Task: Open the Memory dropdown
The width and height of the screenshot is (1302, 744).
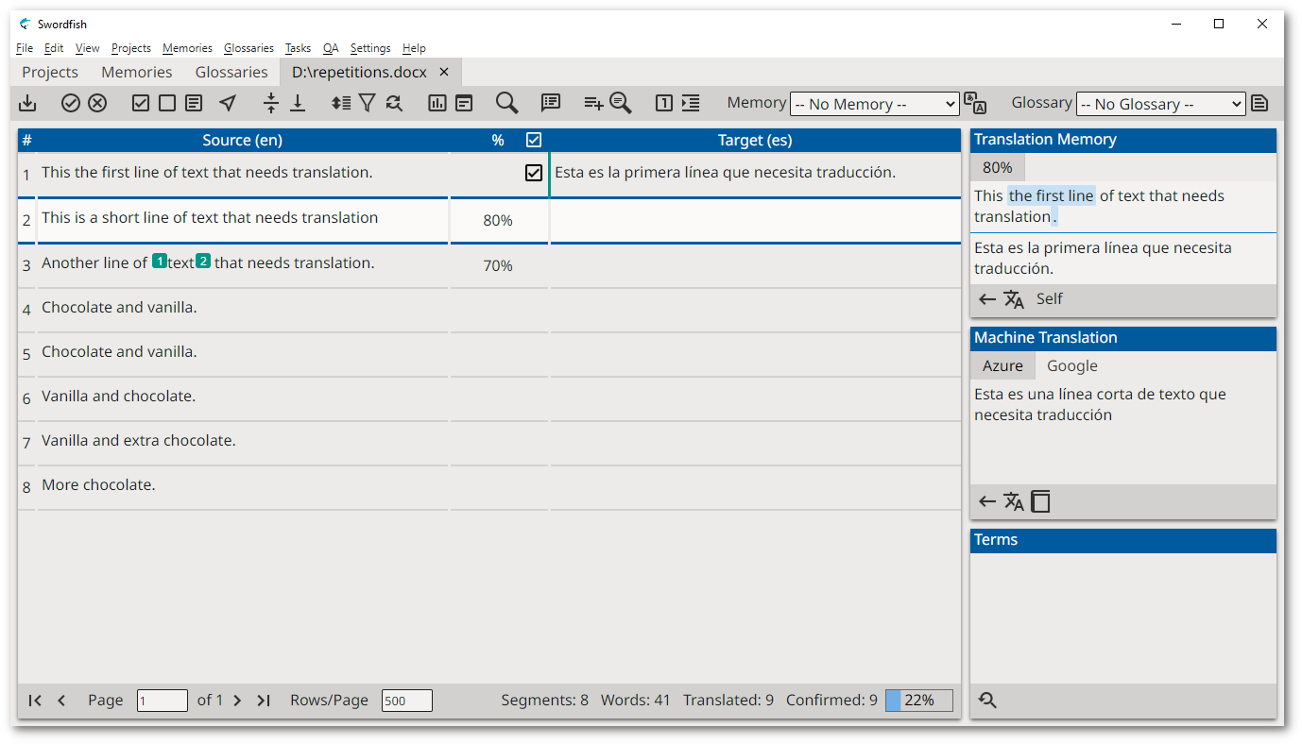Action: 874,104
